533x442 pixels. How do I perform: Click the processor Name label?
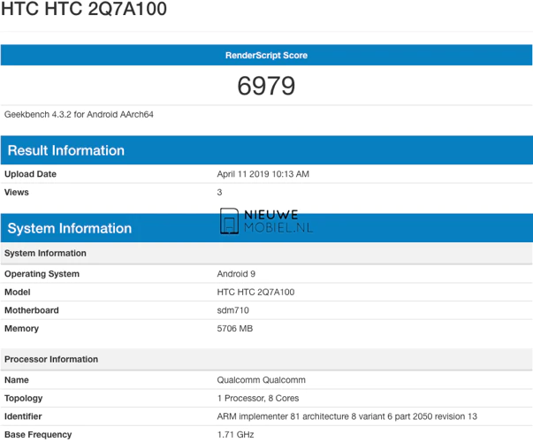coord(16,380)
